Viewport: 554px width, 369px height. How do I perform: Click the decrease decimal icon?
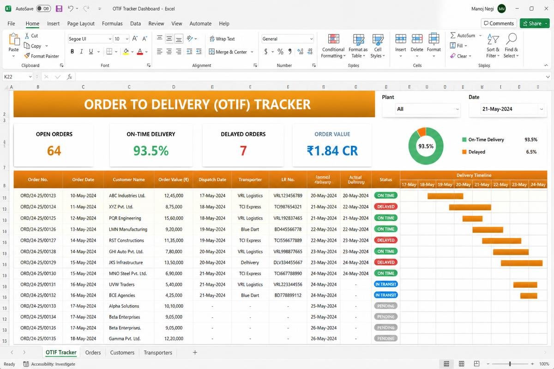pyautogui.click(x=310, y=52)
